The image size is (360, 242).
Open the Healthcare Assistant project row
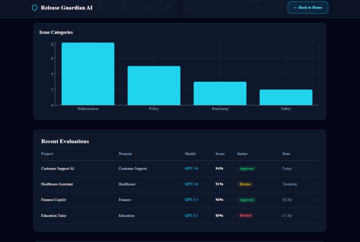tap(180, 184)
